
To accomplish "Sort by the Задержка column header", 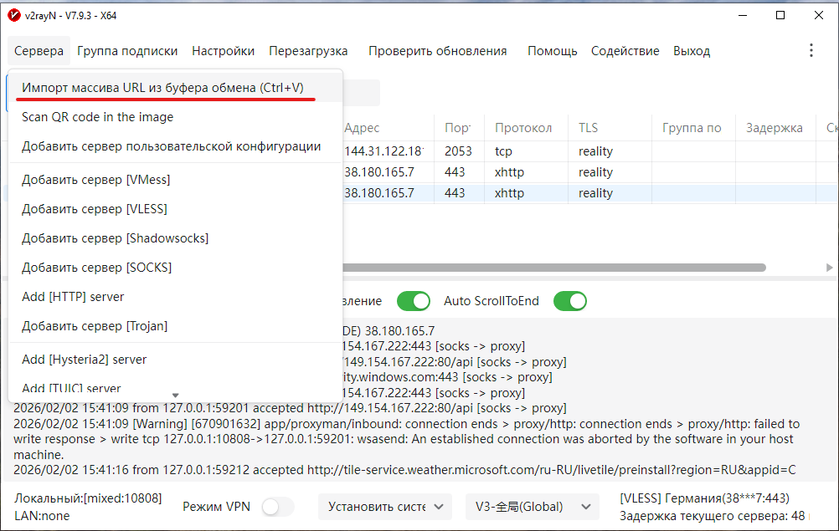I will pos(775,128).
